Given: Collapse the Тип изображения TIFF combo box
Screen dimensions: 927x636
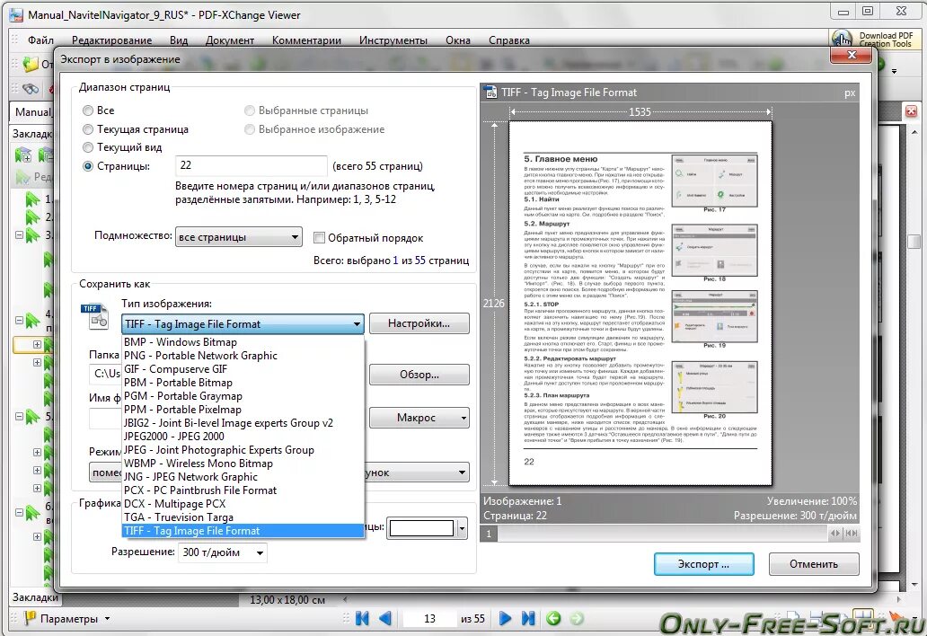Looking at the screenshot, I should tap(243, 324).
